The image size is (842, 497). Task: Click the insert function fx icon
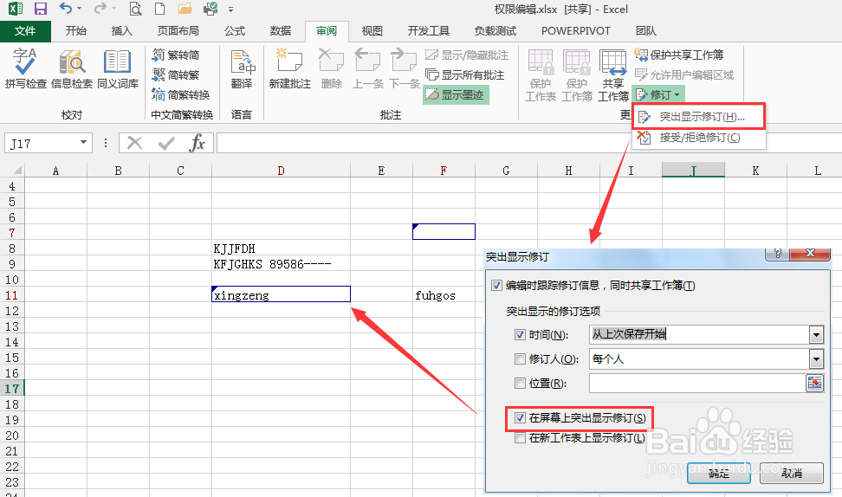198,144
